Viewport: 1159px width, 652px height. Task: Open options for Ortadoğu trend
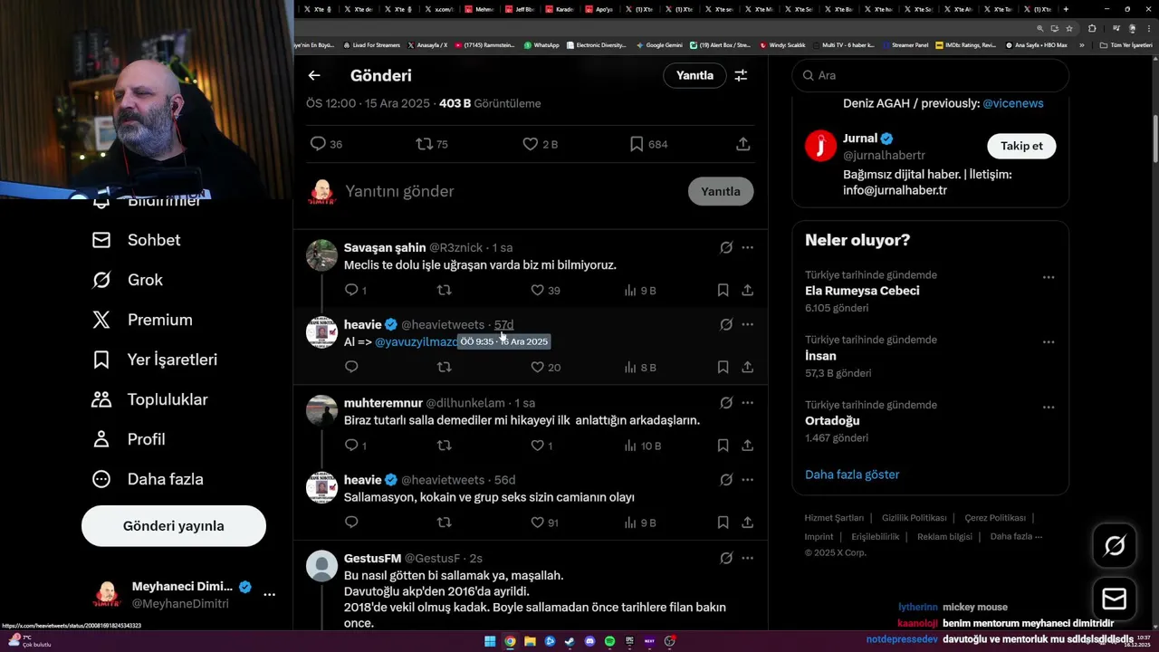point(1049,407)
